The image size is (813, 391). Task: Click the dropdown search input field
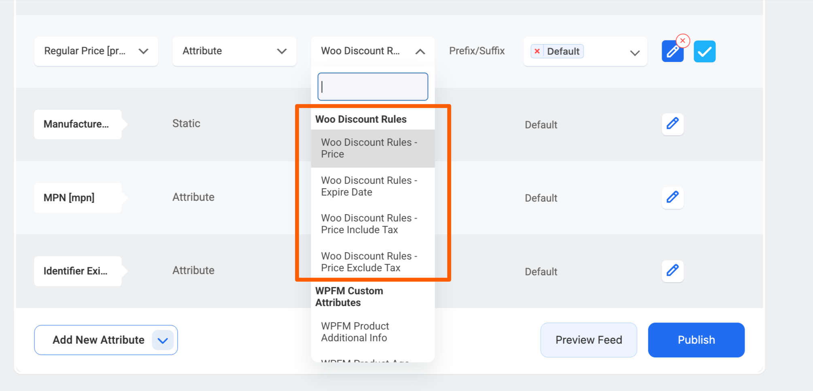(372, 86)
